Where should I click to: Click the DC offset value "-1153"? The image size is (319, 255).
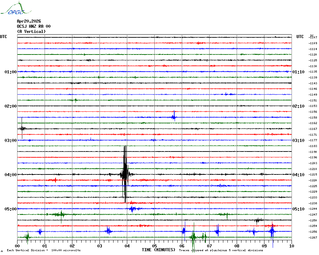tap(313, 106)
